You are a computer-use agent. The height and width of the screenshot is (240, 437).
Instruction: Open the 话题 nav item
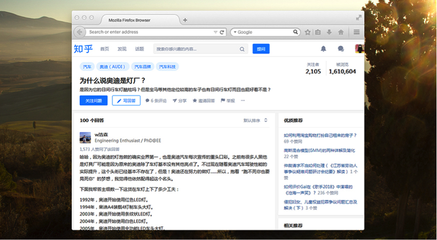[x=139, y=49]
